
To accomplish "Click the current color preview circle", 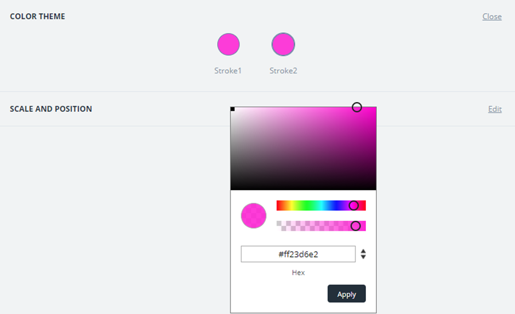I will (x=254, y=216).
